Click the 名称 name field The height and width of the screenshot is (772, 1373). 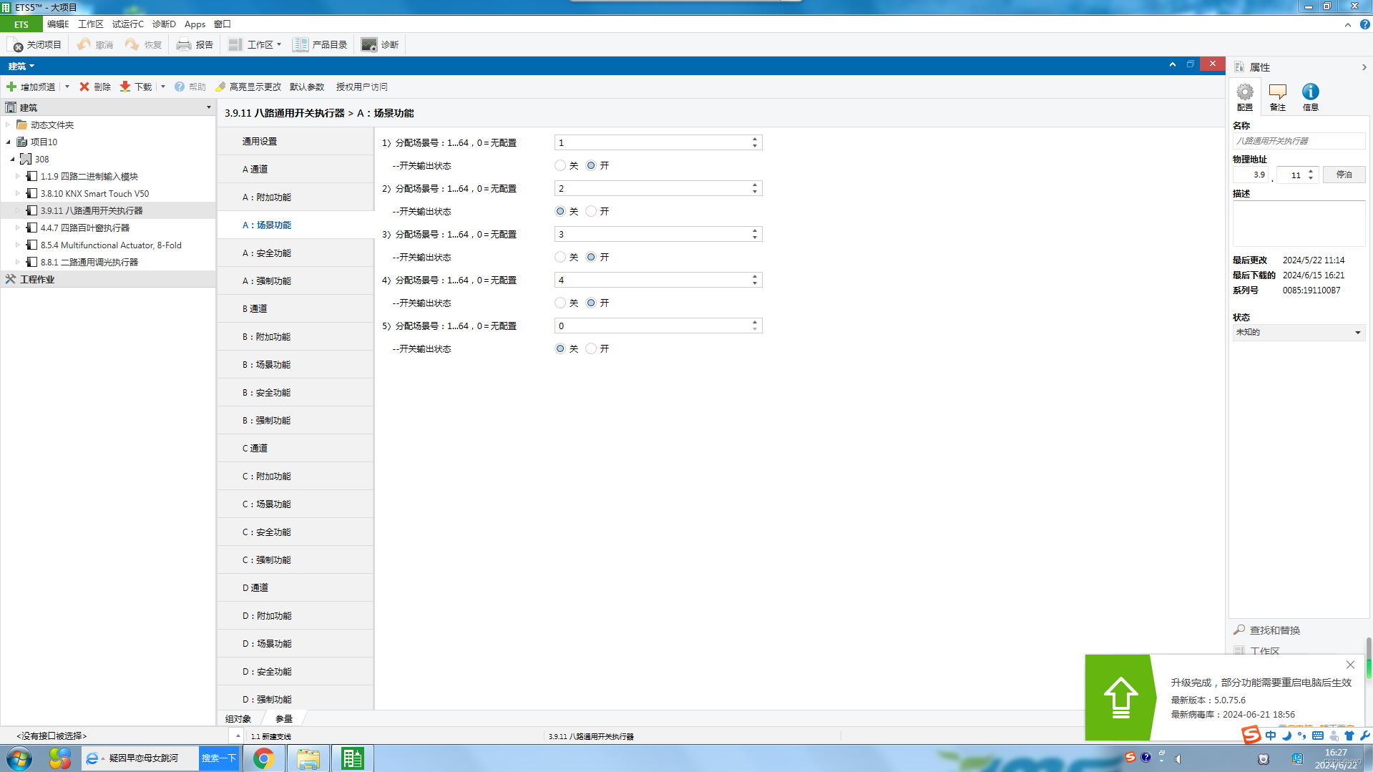pyautogui.click(x=1299, y=141)
